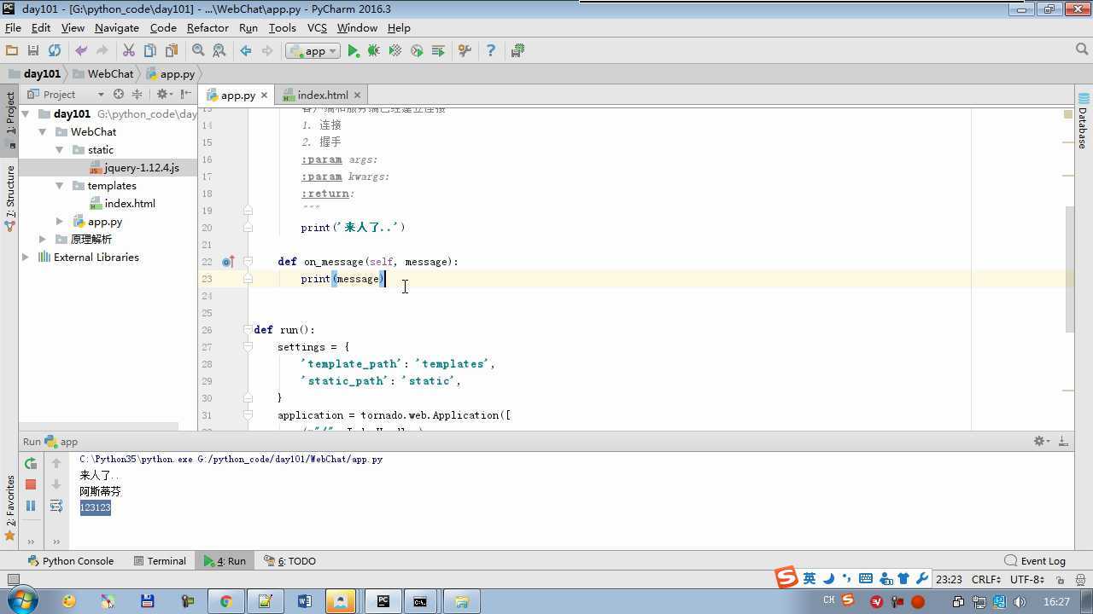Navigate Back with the blue arrow
Screen dimensions: 1093x614
(246, 51)
